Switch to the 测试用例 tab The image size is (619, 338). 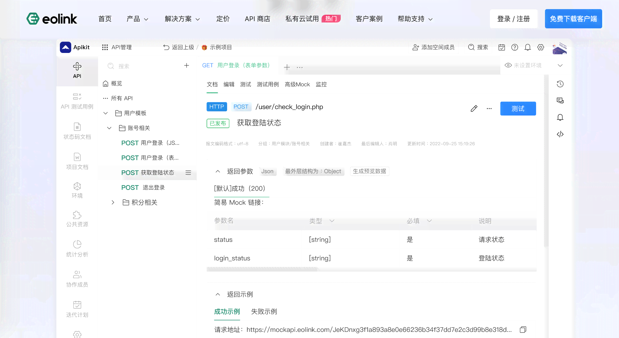tap(268, 84)
